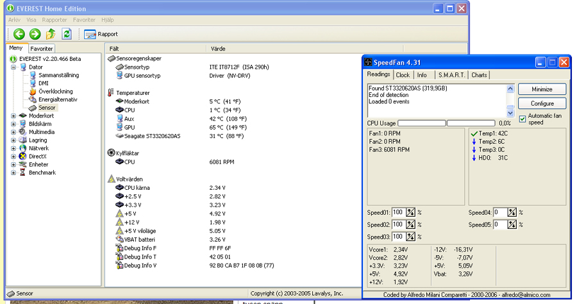Click the Sensoregenskaper header icon
The width and height of the screenshot is (577, 304).
[x=111, y=58]
